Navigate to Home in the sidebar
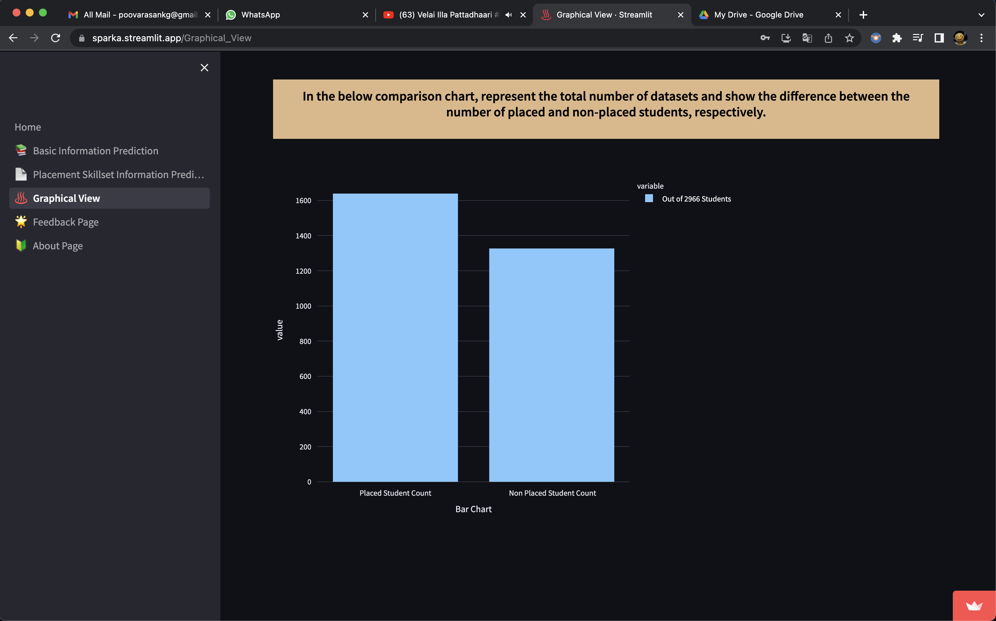Viewport: 996px width, 621px height. [27, 127]
